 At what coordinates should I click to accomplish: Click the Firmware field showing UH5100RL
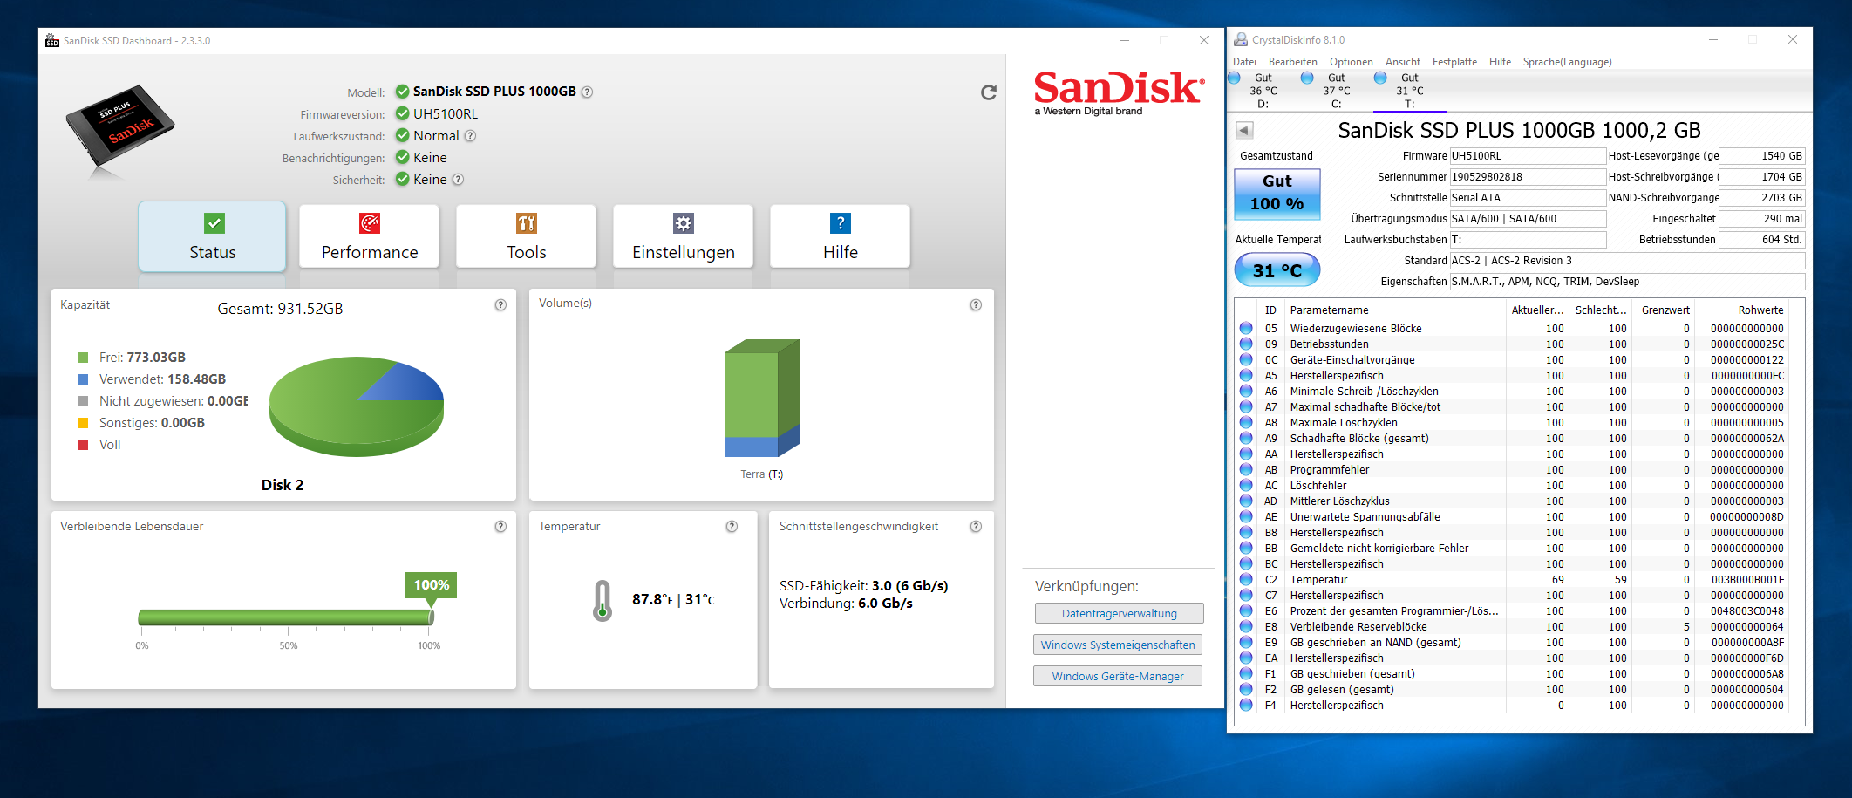1527,156
